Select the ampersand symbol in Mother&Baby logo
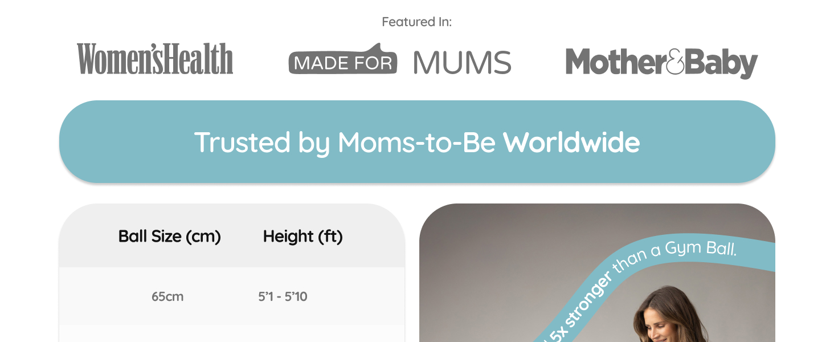Screen dimensions: 834x342 [x=676, y=62]
